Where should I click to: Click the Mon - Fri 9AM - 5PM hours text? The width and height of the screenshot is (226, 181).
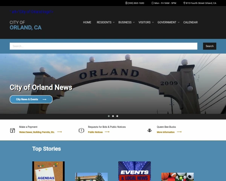[165, 3]
